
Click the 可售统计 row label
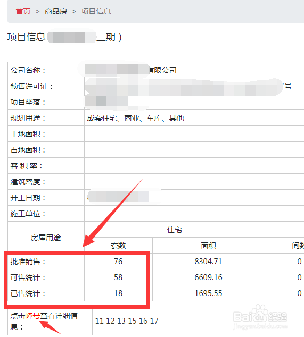tap(28, 277)
